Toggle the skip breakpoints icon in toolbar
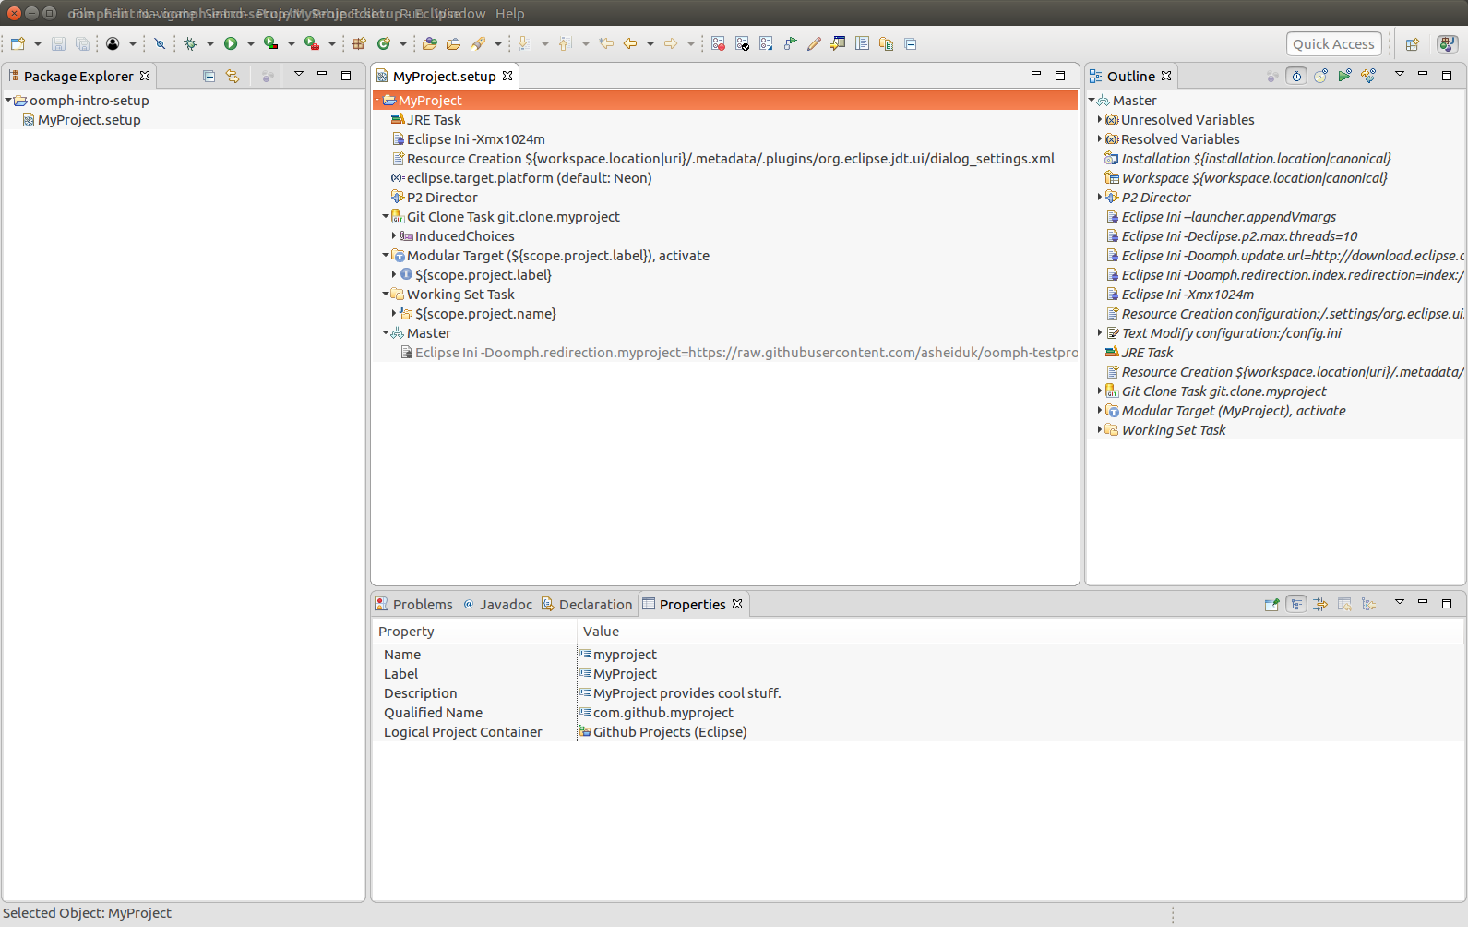Image resolution: width=1468 pixels, height=927 pixels. [160, 43]
